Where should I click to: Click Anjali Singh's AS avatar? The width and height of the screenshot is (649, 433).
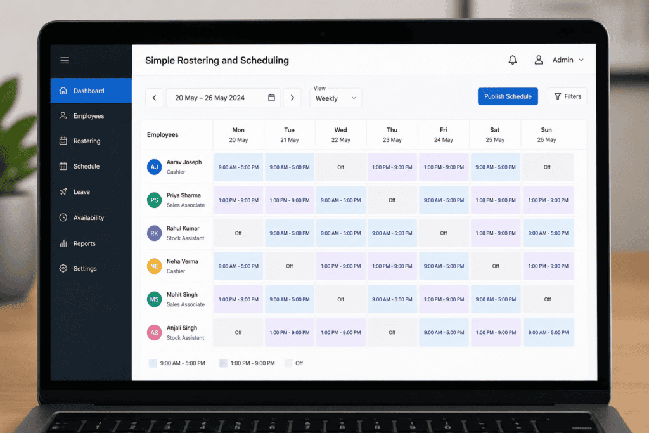tap(155, 332)
